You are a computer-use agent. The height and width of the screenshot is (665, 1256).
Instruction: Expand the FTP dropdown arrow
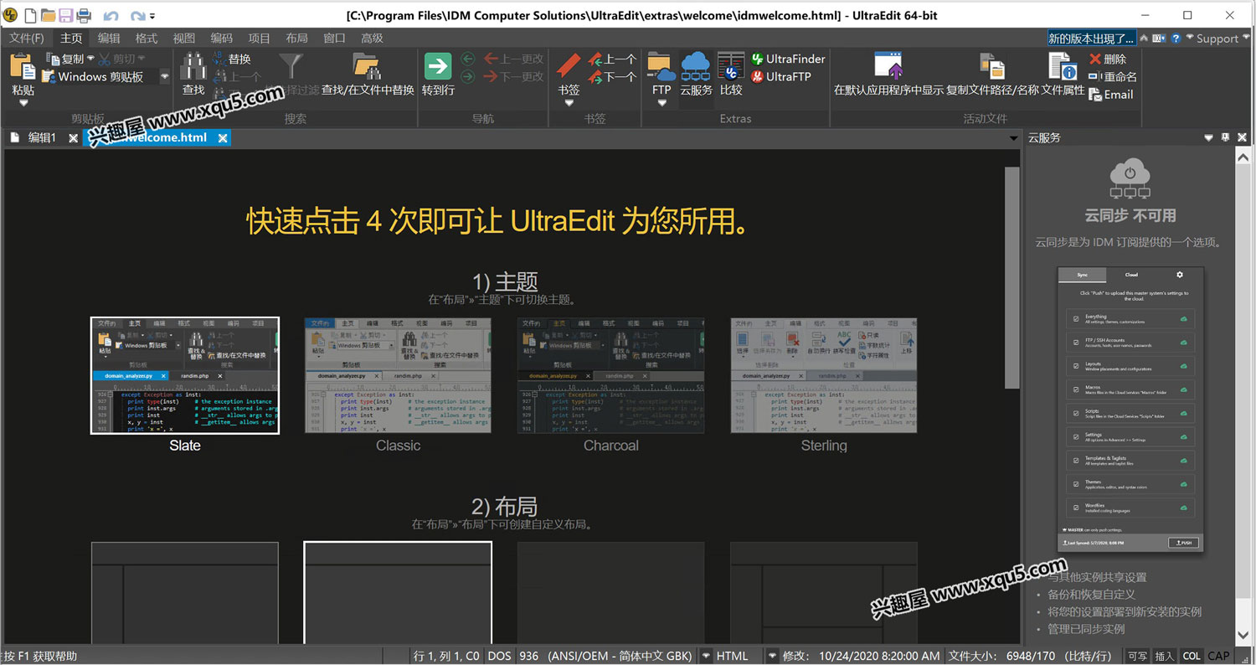tap(661, 103)
